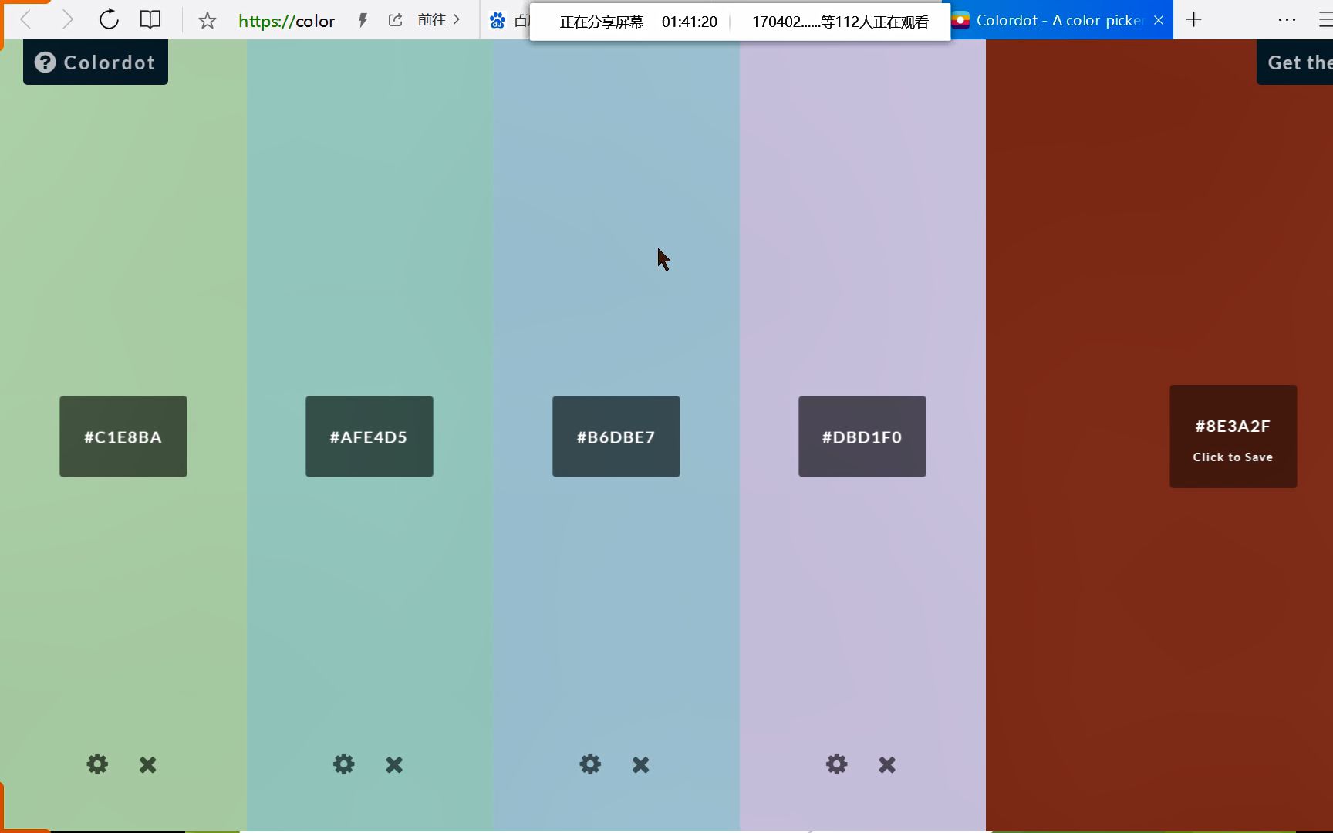The height and width of the screenshot is (833, 1333).
Task: Open settings gear under the #B6DBE7 blue column
Action: (589, 764)
